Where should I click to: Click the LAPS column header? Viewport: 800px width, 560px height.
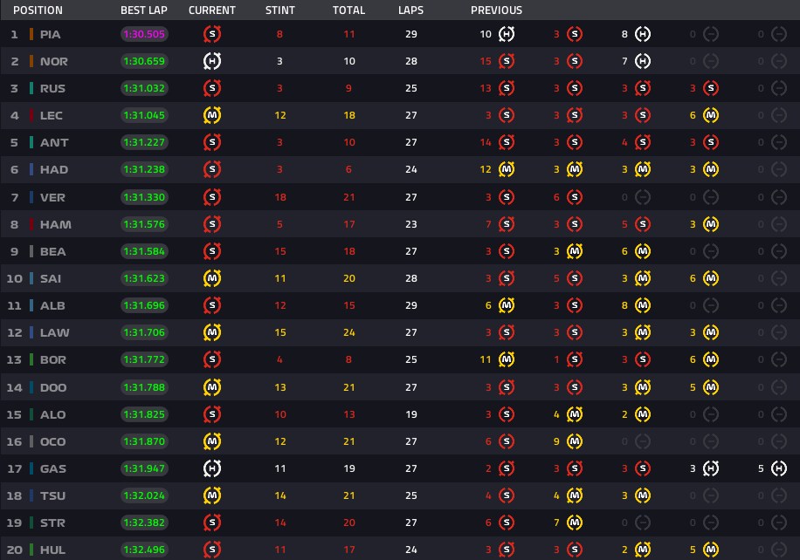(410, 10)
